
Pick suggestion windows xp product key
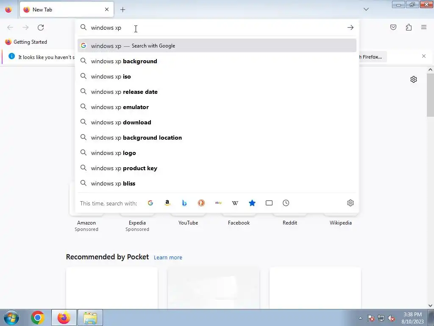(x=217, y=168)
